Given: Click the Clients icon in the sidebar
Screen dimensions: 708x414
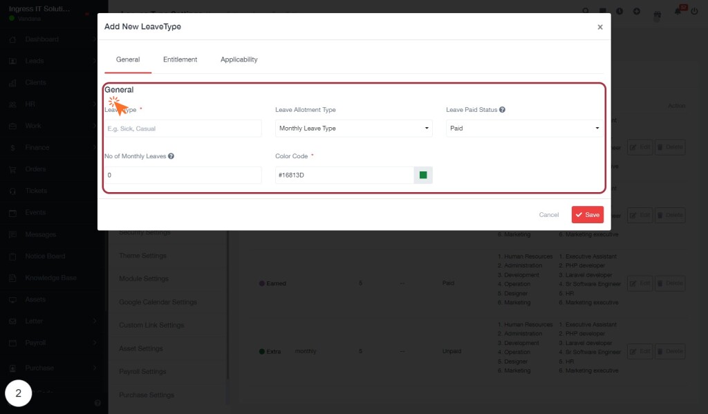Looking at the screenshot, I should pos(12,83).
